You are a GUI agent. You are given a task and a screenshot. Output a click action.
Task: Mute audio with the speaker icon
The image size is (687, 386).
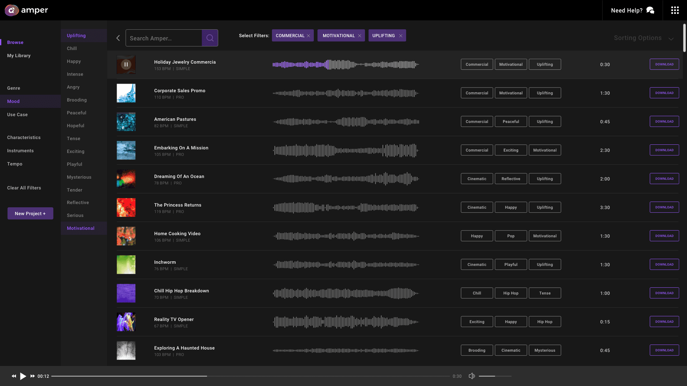tap(472, 376)
